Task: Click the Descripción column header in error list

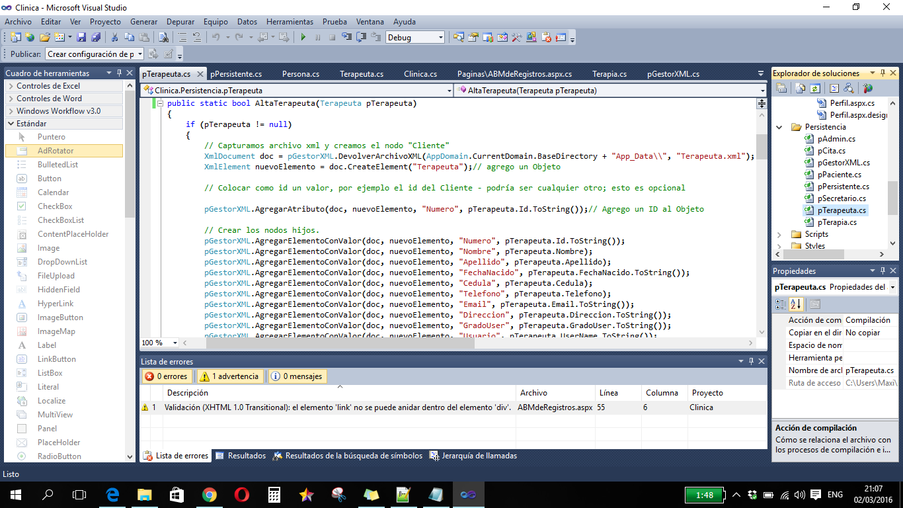Action: [188, 393]
